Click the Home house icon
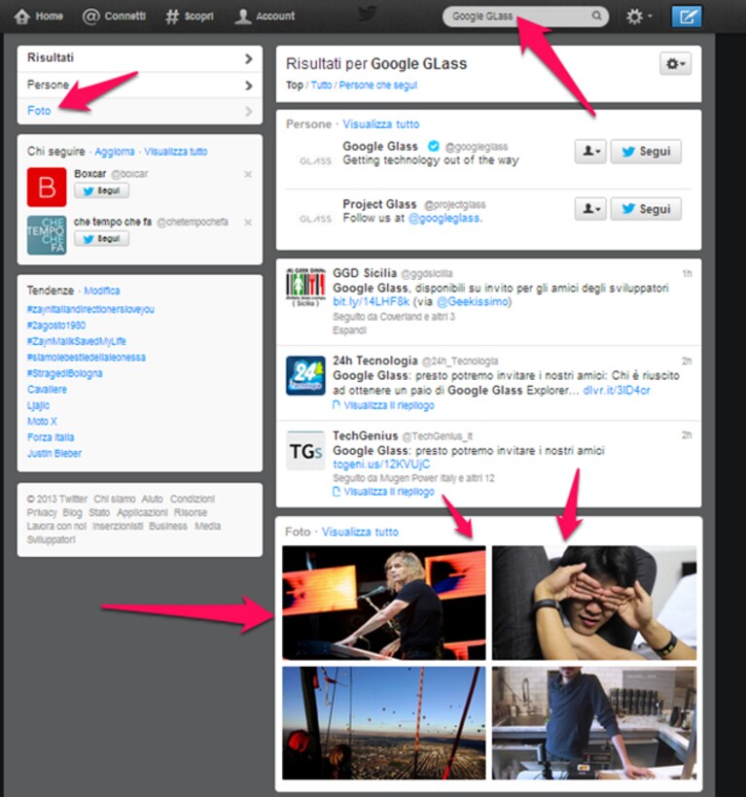 click(x=21, y=17)
